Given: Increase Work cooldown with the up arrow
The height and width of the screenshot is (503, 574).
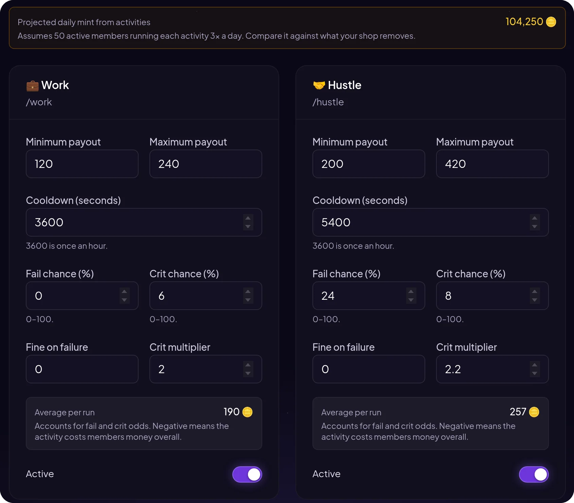Looking at the screenshot, I should pos(248,218).
